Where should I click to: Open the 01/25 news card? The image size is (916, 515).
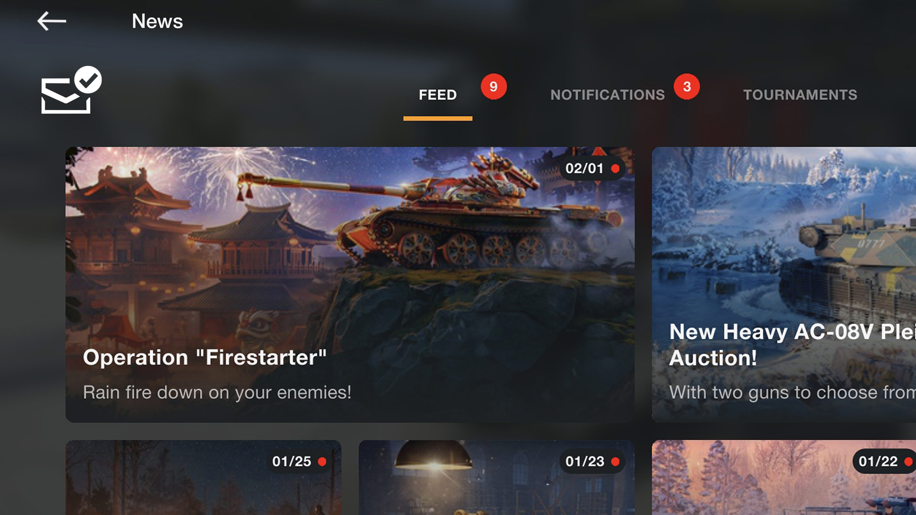coord(203,477)
